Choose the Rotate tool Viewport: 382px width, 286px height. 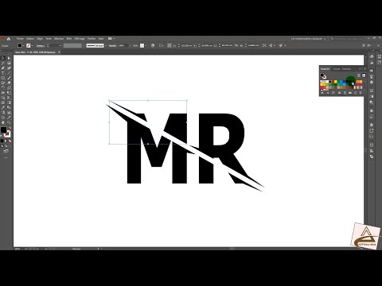3,87
